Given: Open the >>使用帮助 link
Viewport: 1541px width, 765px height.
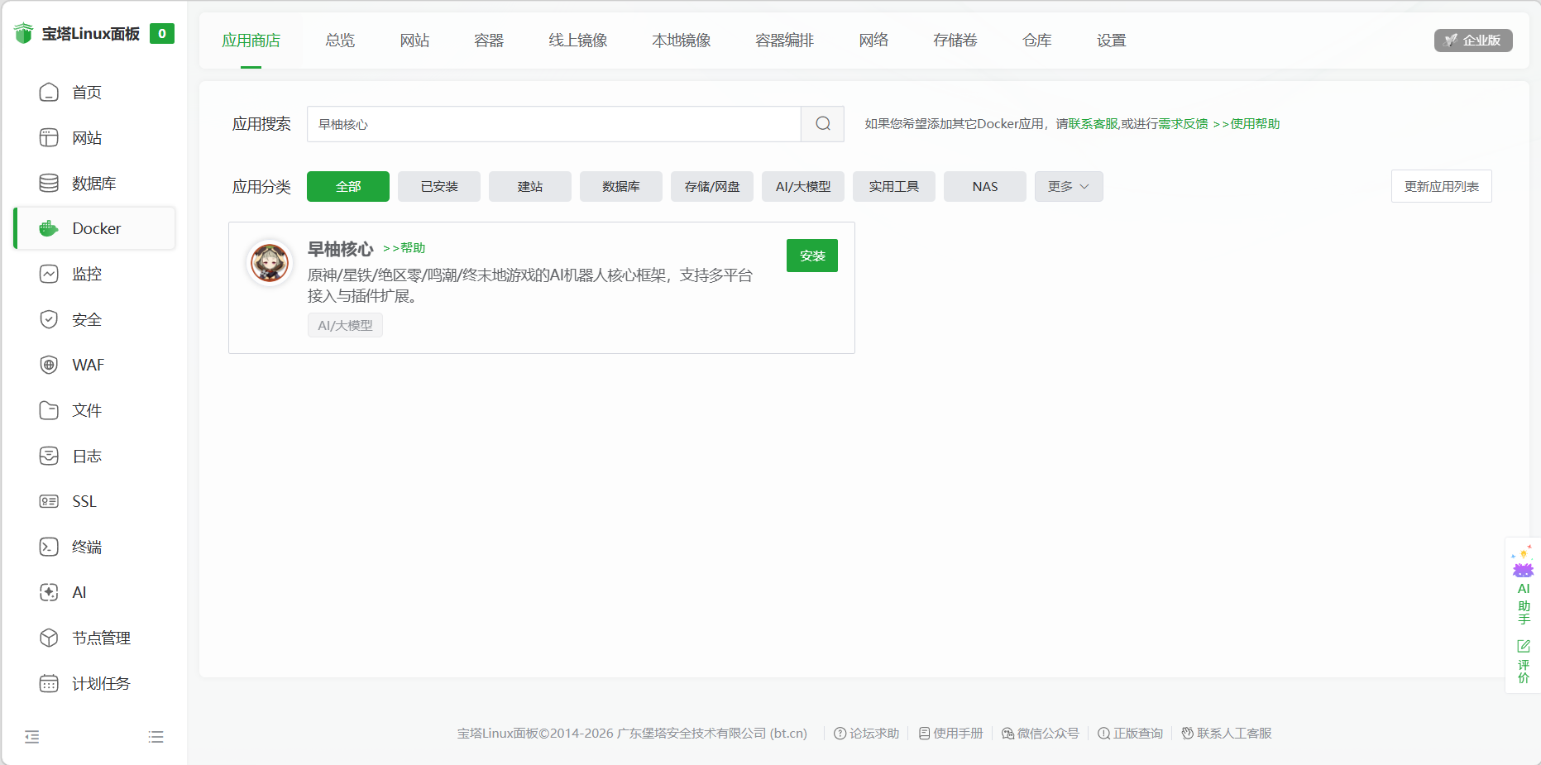Looking at the screenshot, I should 1247,124.
